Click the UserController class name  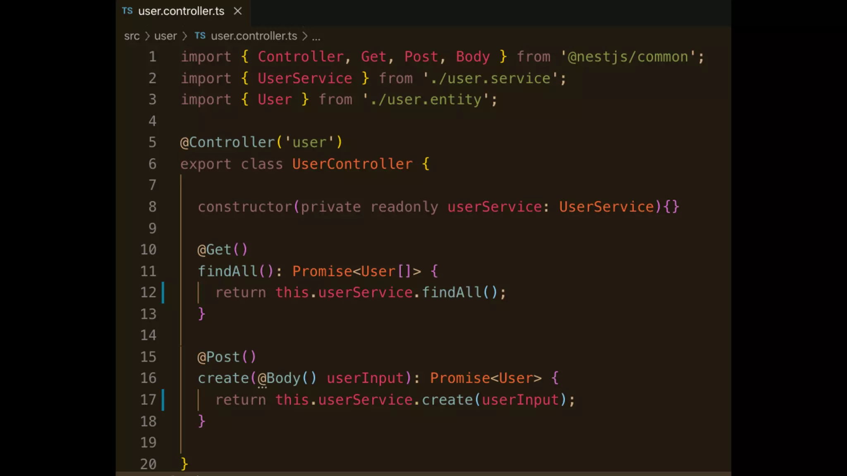pyautogui.click(x=352, y=164)
